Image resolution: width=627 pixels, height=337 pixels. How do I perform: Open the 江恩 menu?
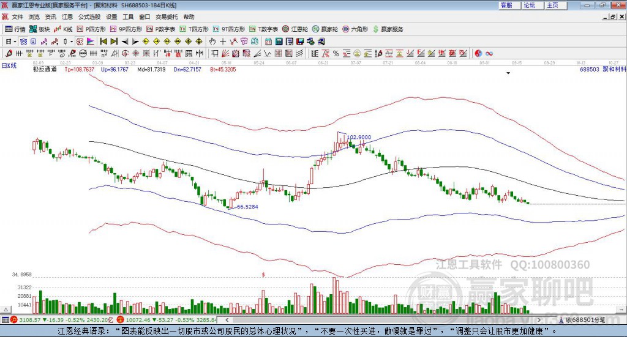[x=67, y=17]
